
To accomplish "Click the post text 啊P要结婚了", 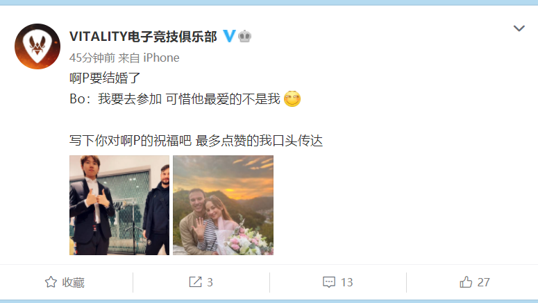I will (105, 78).
